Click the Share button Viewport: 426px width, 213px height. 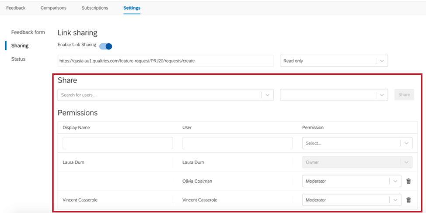[x=404, y=94]
